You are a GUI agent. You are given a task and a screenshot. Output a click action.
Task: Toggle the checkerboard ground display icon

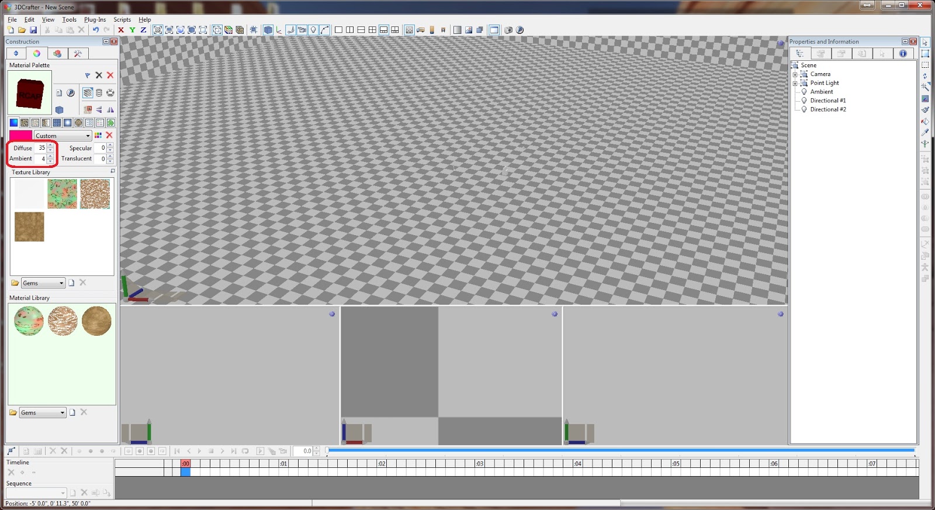(x=409, y=30)
